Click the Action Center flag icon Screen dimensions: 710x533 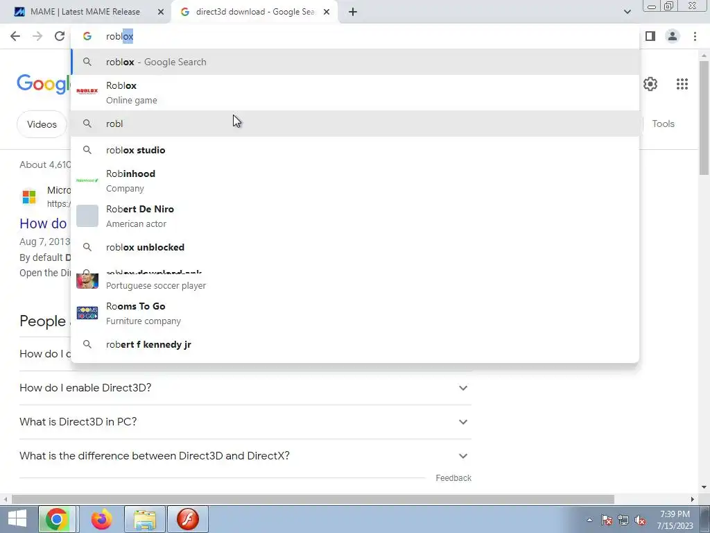click(x=606, y=520)
